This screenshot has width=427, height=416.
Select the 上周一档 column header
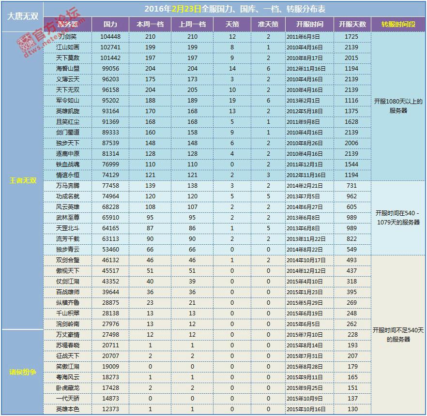[x=193, y=24]
